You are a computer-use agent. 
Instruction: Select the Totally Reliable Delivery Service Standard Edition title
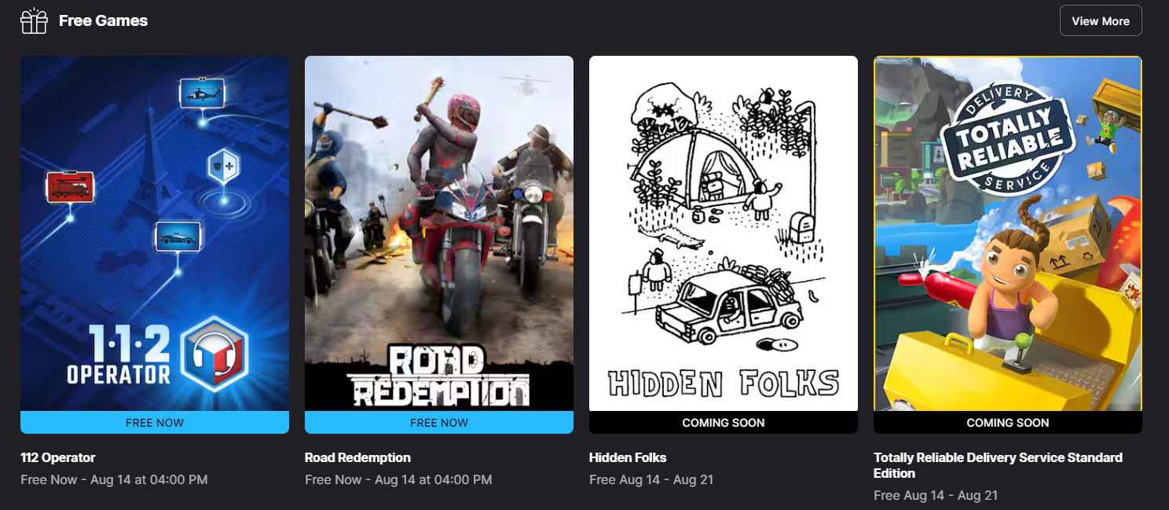coord(998,465)
